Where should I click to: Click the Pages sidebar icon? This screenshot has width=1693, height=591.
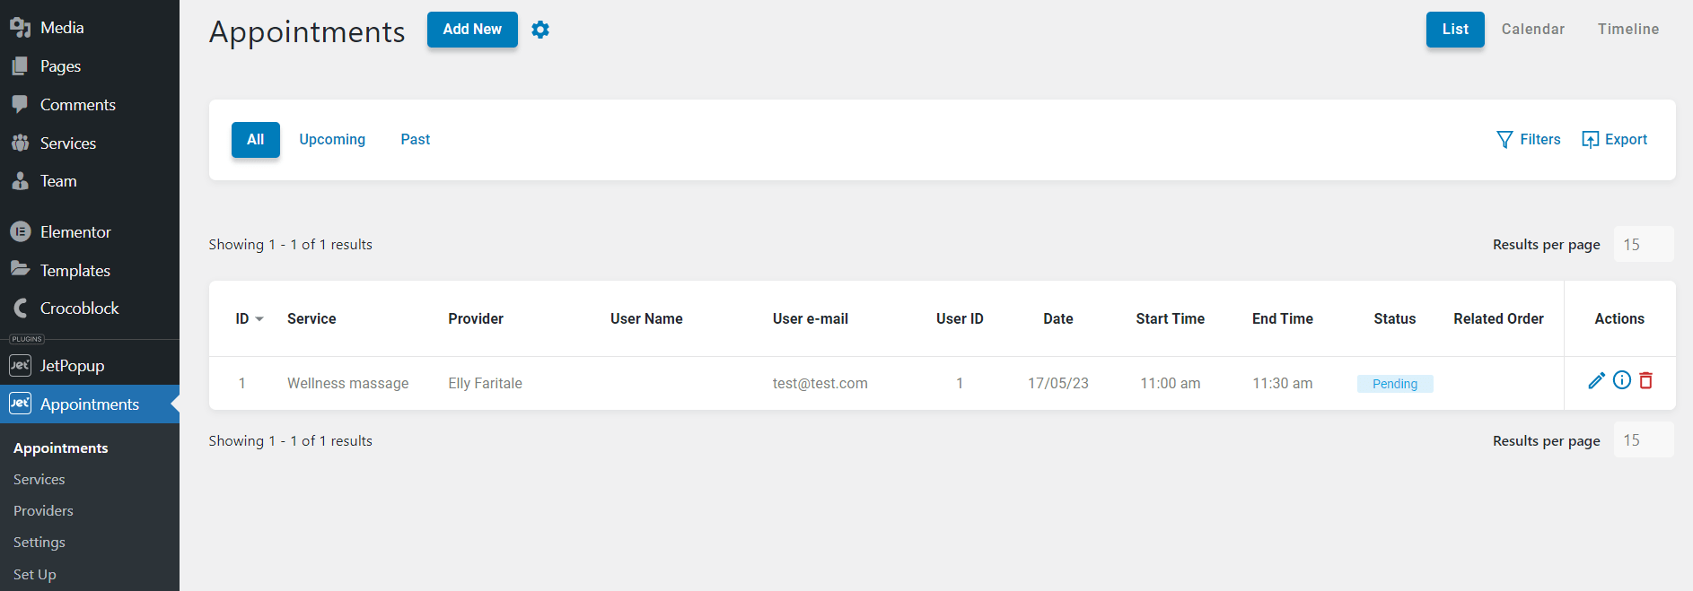click(20, 66)
